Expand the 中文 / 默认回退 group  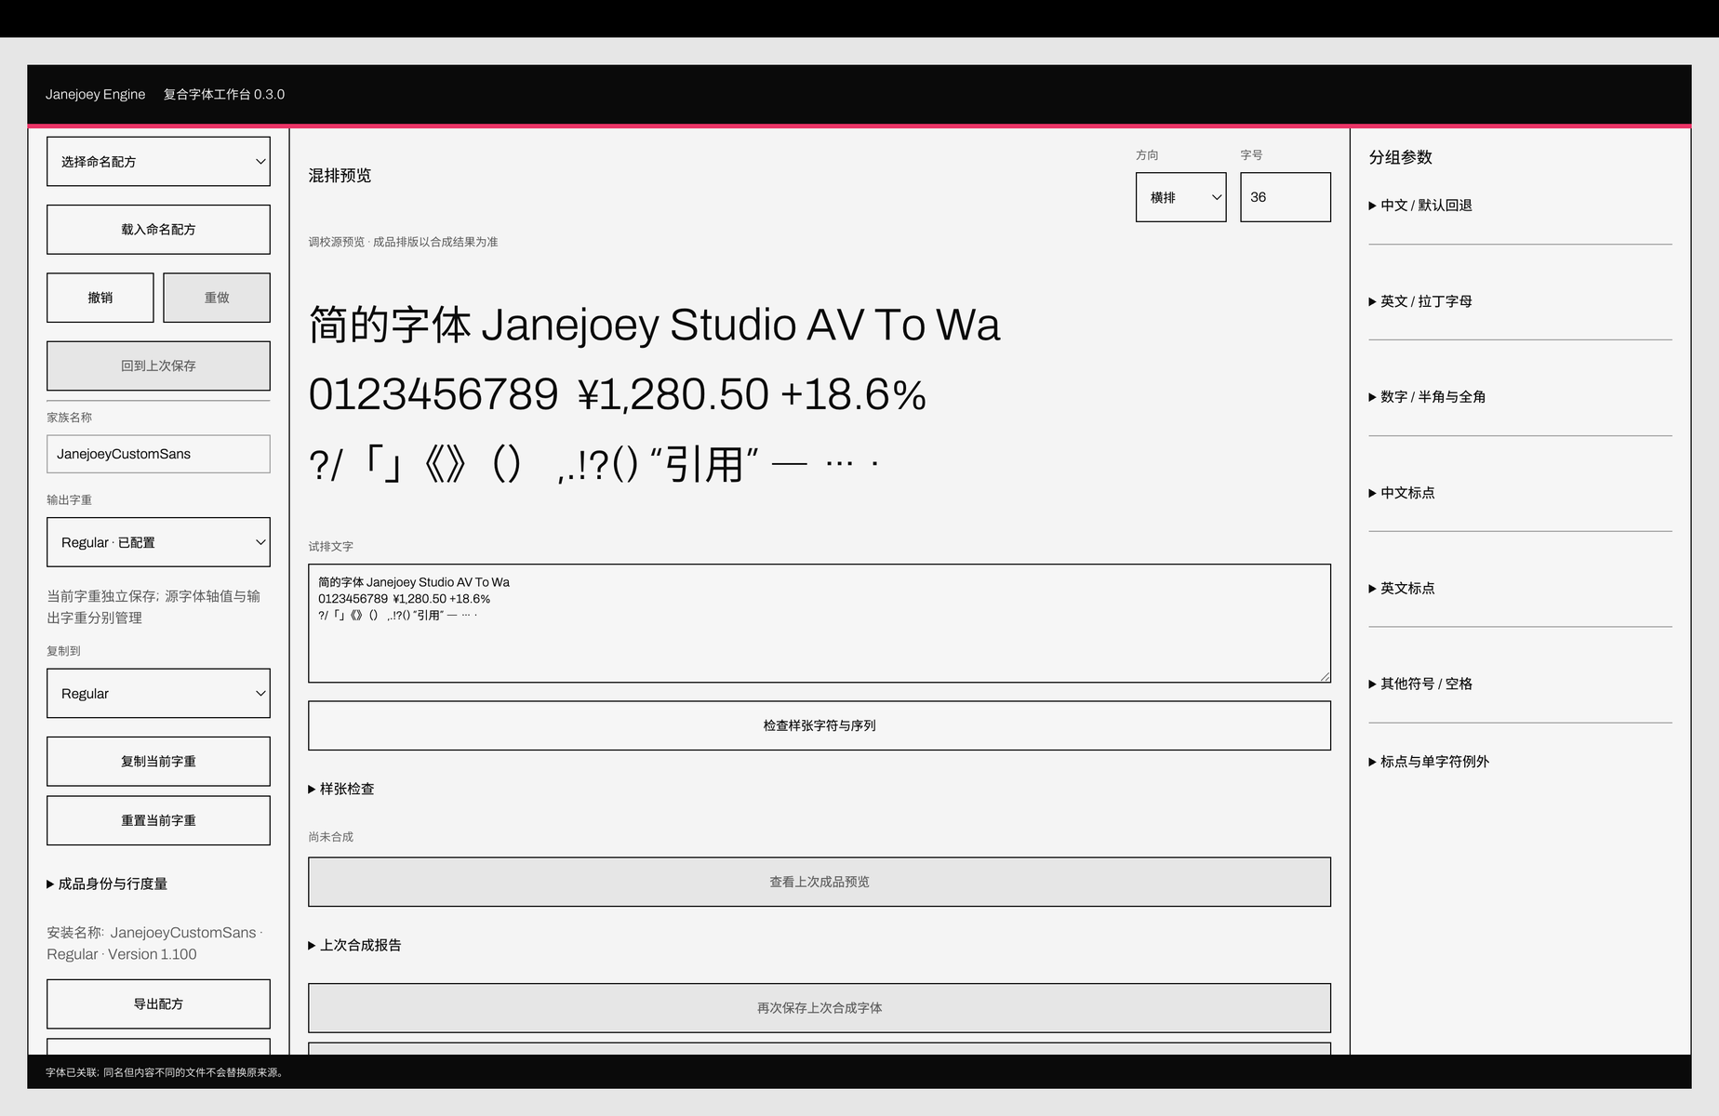coord(1420,206)
